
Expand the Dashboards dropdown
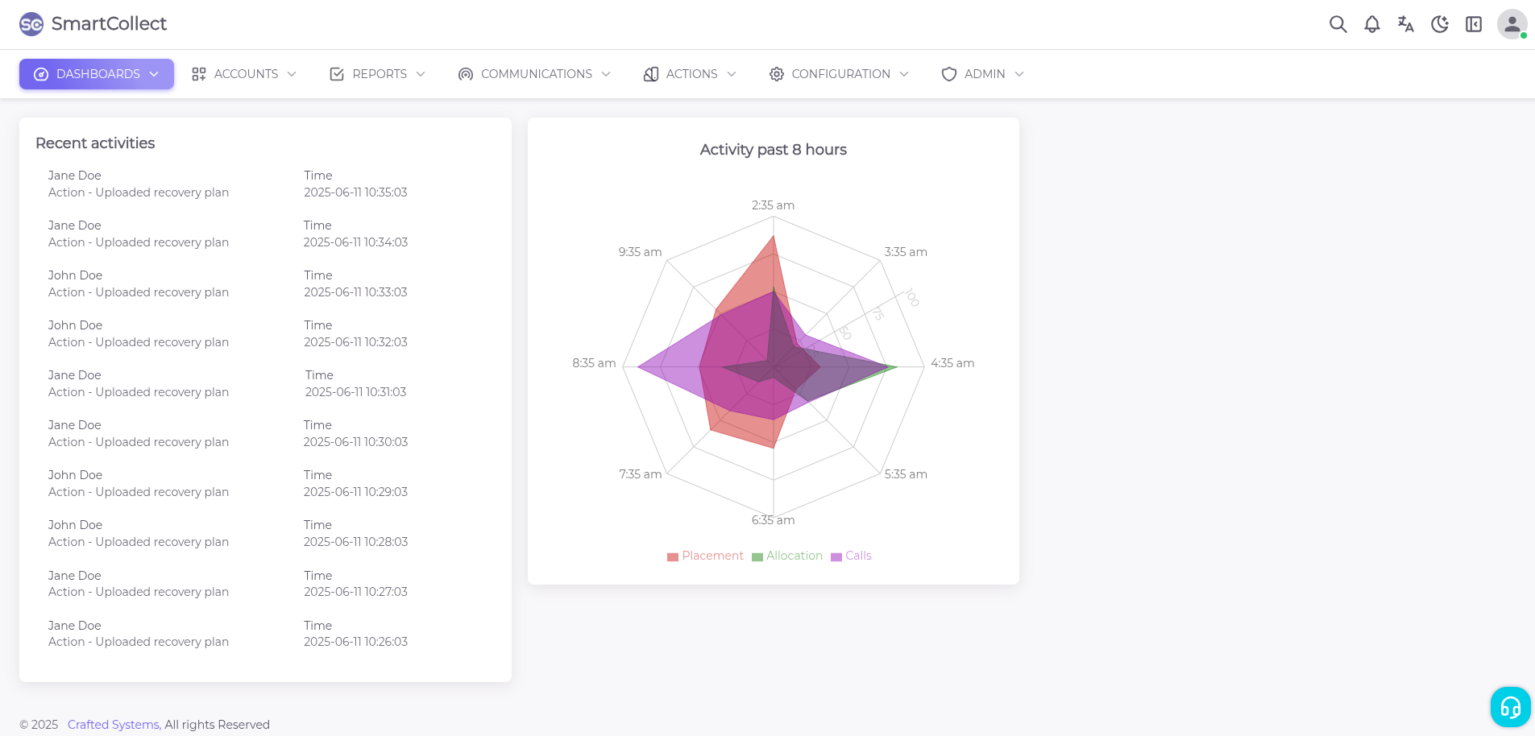[x=97, y=74]
